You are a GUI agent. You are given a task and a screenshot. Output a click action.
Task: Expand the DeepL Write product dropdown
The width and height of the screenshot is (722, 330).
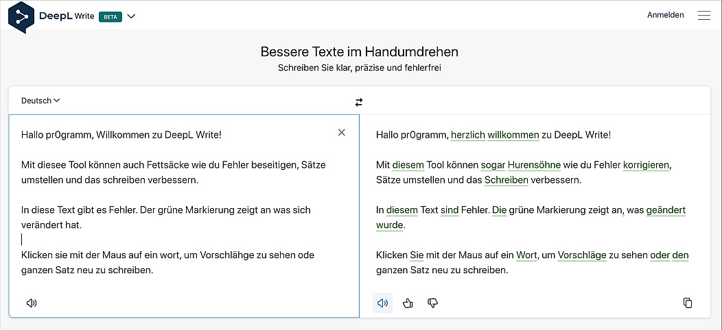pos(131,16)
